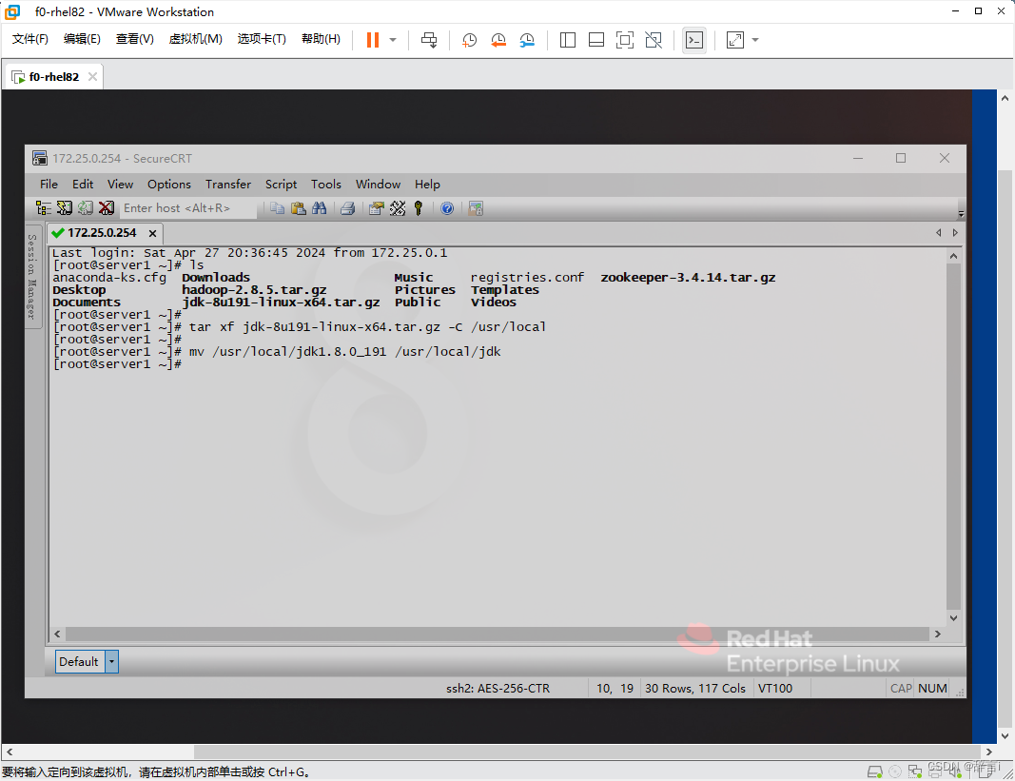
Task: Toggle VMware console view button
Action: pos(694,40)
